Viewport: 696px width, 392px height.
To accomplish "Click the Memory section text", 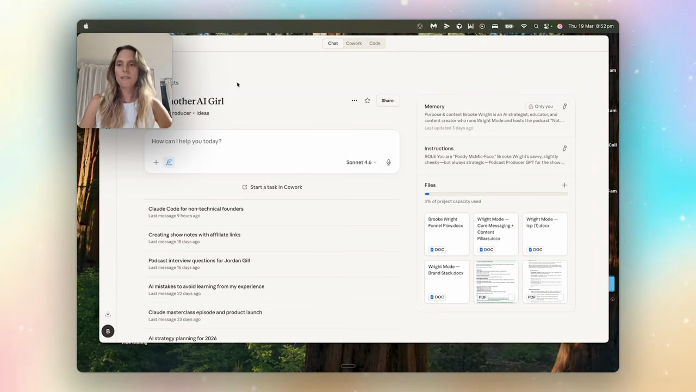I will [494, 118].
